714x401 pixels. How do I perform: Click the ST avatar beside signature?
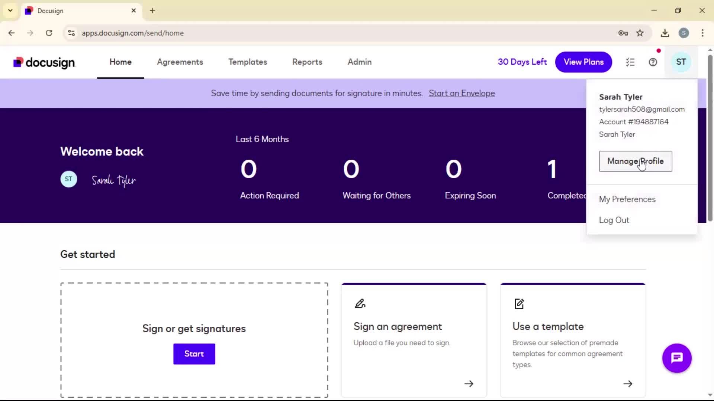coord(69,179)
